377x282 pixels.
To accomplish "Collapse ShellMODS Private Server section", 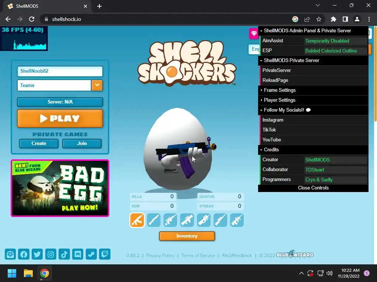I will [x=313, y=61].
